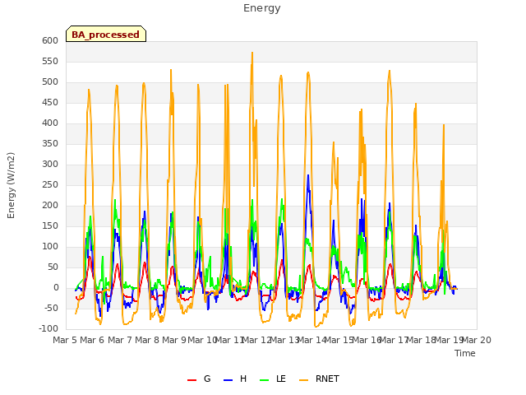Click the y-axis value 450
526x395 pixels.
pyautogui.click(x=50, y=102)
